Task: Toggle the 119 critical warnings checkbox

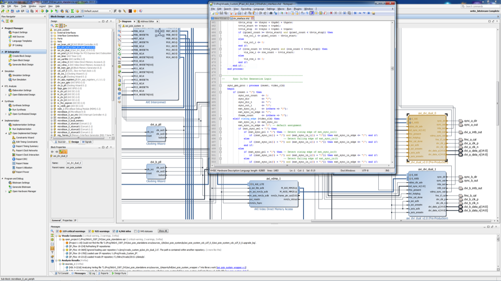Action: tap(58, 231)
